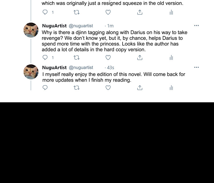
Task: Share the 'resigned squeeze' tweet
Action: pos(139,12)
